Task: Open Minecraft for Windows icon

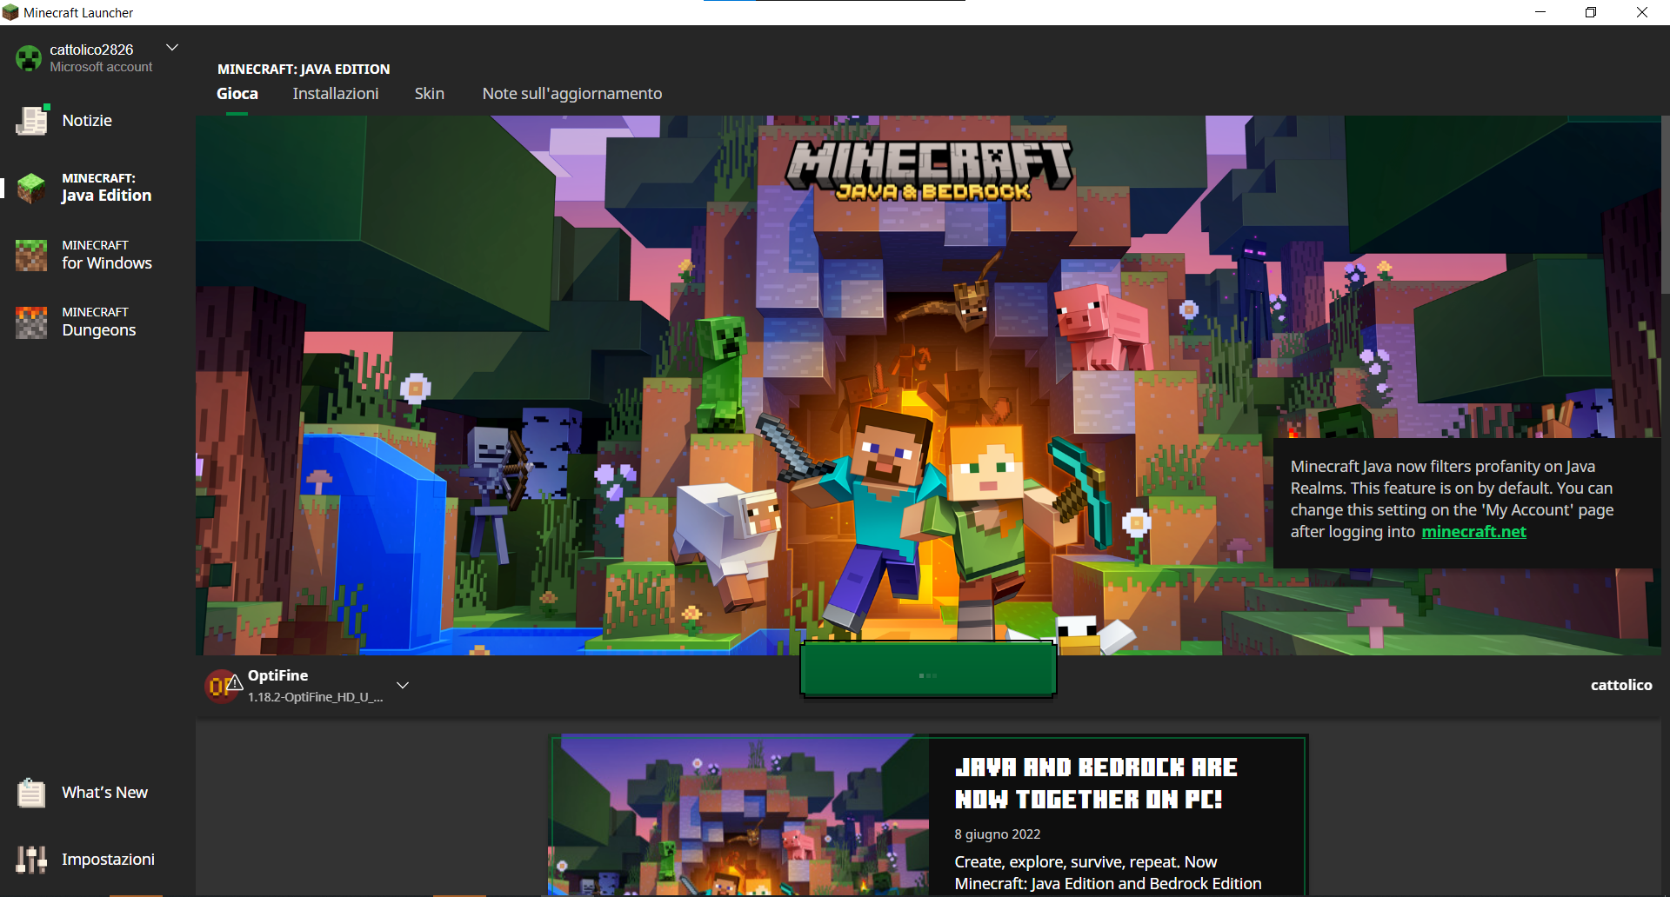Action: click(32, 255)
